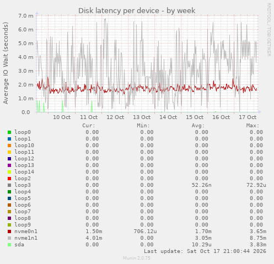Click the '2.0 m' y-axis label

pos(26,85)
